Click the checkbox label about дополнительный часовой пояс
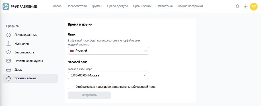 pos(115,87)
